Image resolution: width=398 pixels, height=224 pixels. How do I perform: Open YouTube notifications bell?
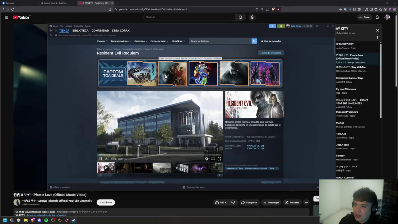tap(377, 17)
